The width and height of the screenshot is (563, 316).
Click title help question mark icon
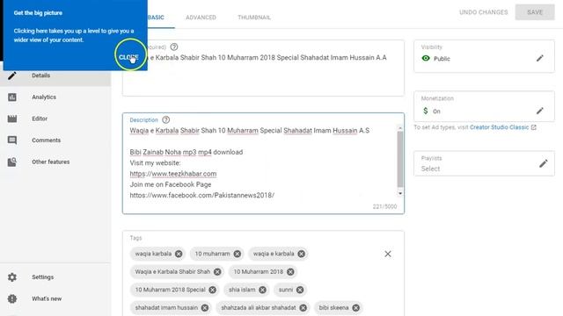point(174,47)
